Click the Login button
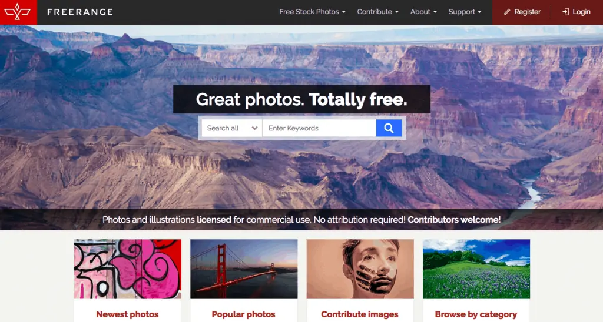 click(576, 12)
